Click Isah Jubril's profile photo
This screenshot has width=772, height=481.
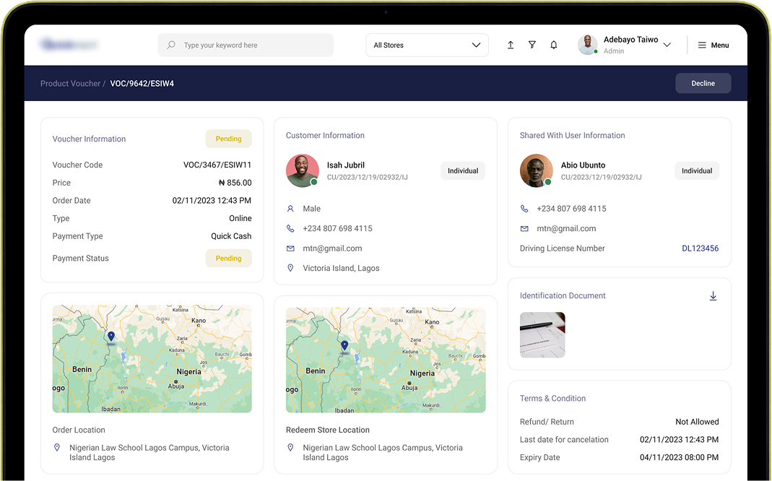coord(303,170)
